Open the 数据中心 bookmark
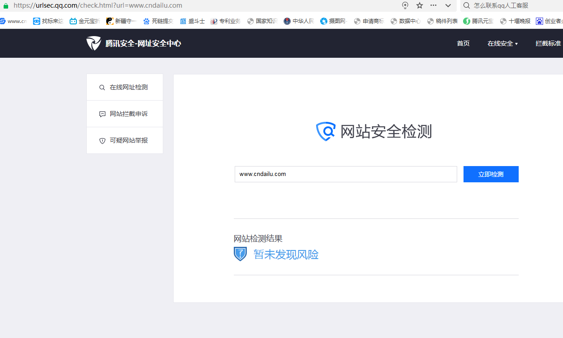This screenshot has width=563, height=338. [406, 21]
